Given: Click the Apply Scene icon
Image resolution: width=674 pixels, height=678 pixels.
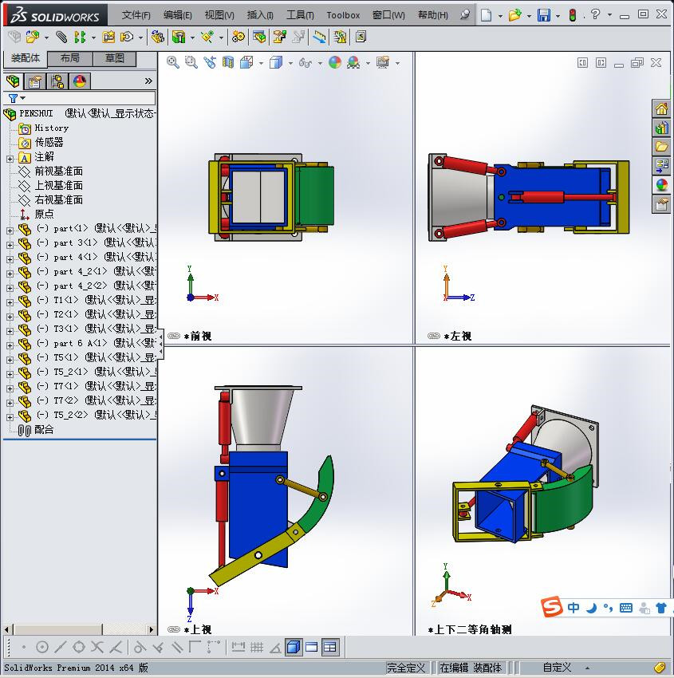Looking at the screenshot, I should pos(353,63).
